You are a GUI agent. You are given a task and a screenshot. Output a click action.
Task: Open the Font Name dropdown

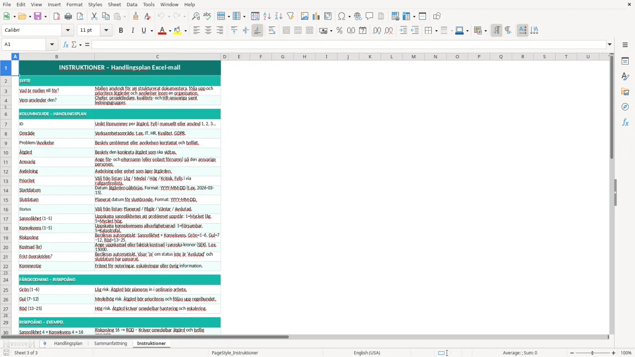67,31
